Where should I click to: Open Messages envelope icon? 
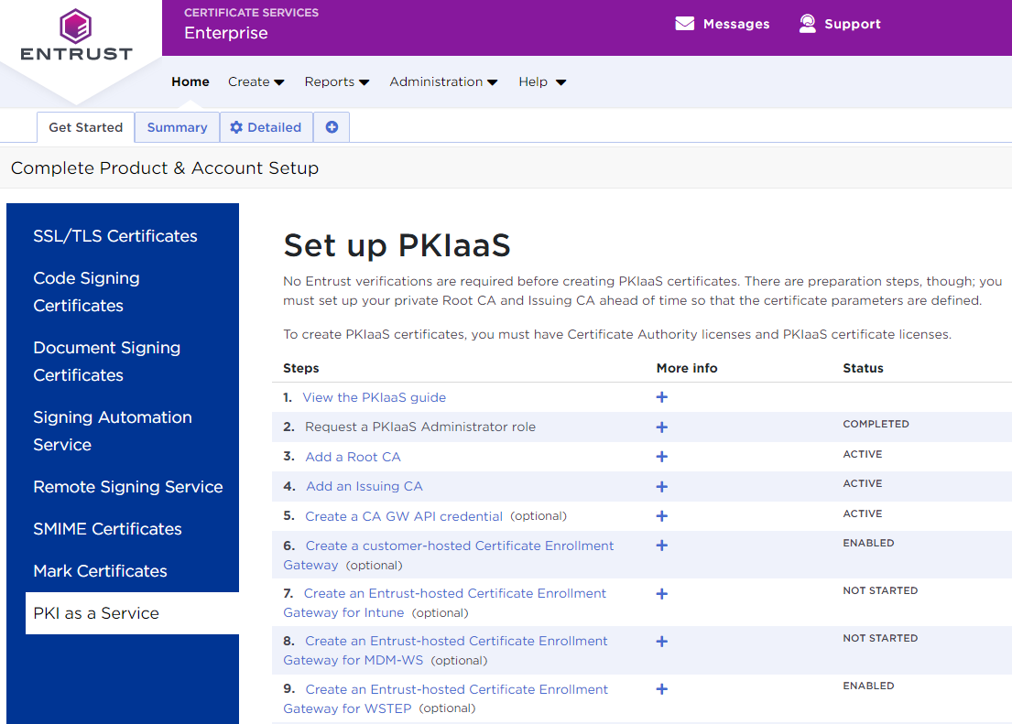coord(684,24)
